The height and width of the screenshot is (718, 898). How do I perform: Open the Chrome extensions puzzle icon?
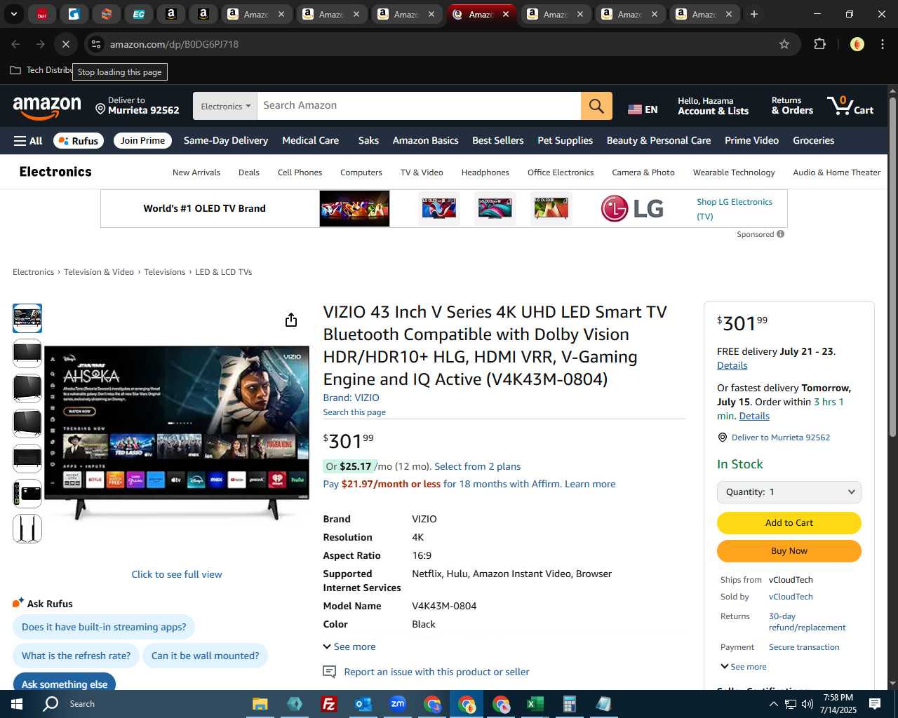[x=819, y=44]
